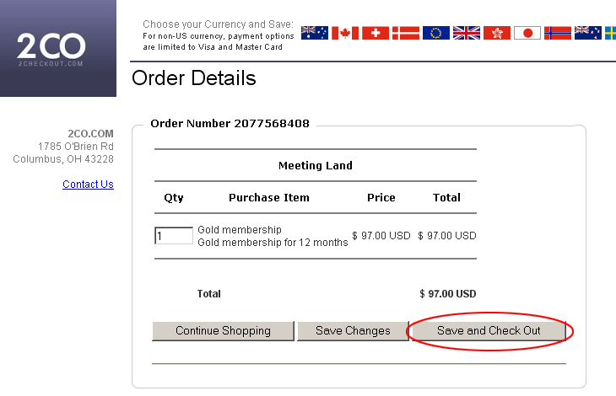
Task: Choose the United Kingdom flag currency
Action: pyautogui.click(x=467, y=33)
